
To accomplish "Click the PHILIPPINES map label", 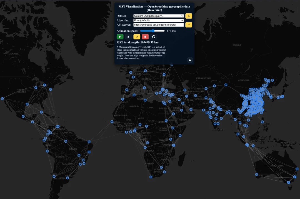I will [264, 124].
